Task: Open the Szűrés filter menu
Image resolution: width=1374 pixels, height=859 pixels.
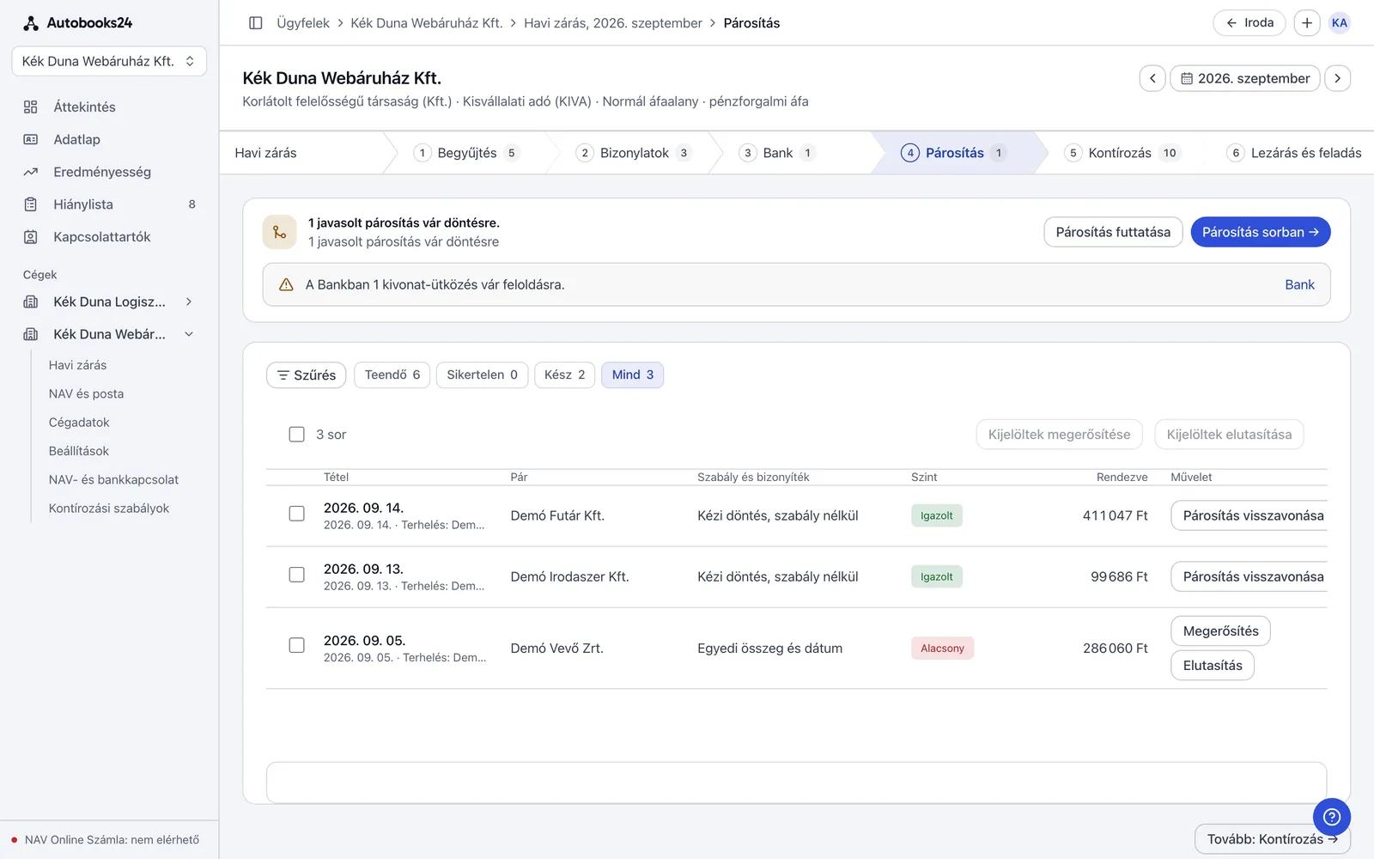Action: point(307,375)
